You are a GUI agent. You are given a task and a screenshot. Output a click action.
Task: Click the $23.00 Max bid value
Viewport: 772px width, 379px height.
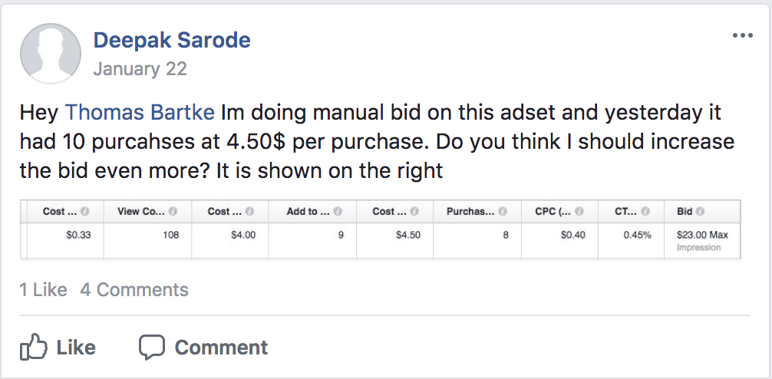coord(702,236)
